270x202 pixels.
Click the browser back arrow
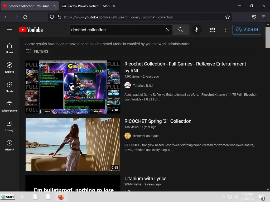tap(6, 17)
